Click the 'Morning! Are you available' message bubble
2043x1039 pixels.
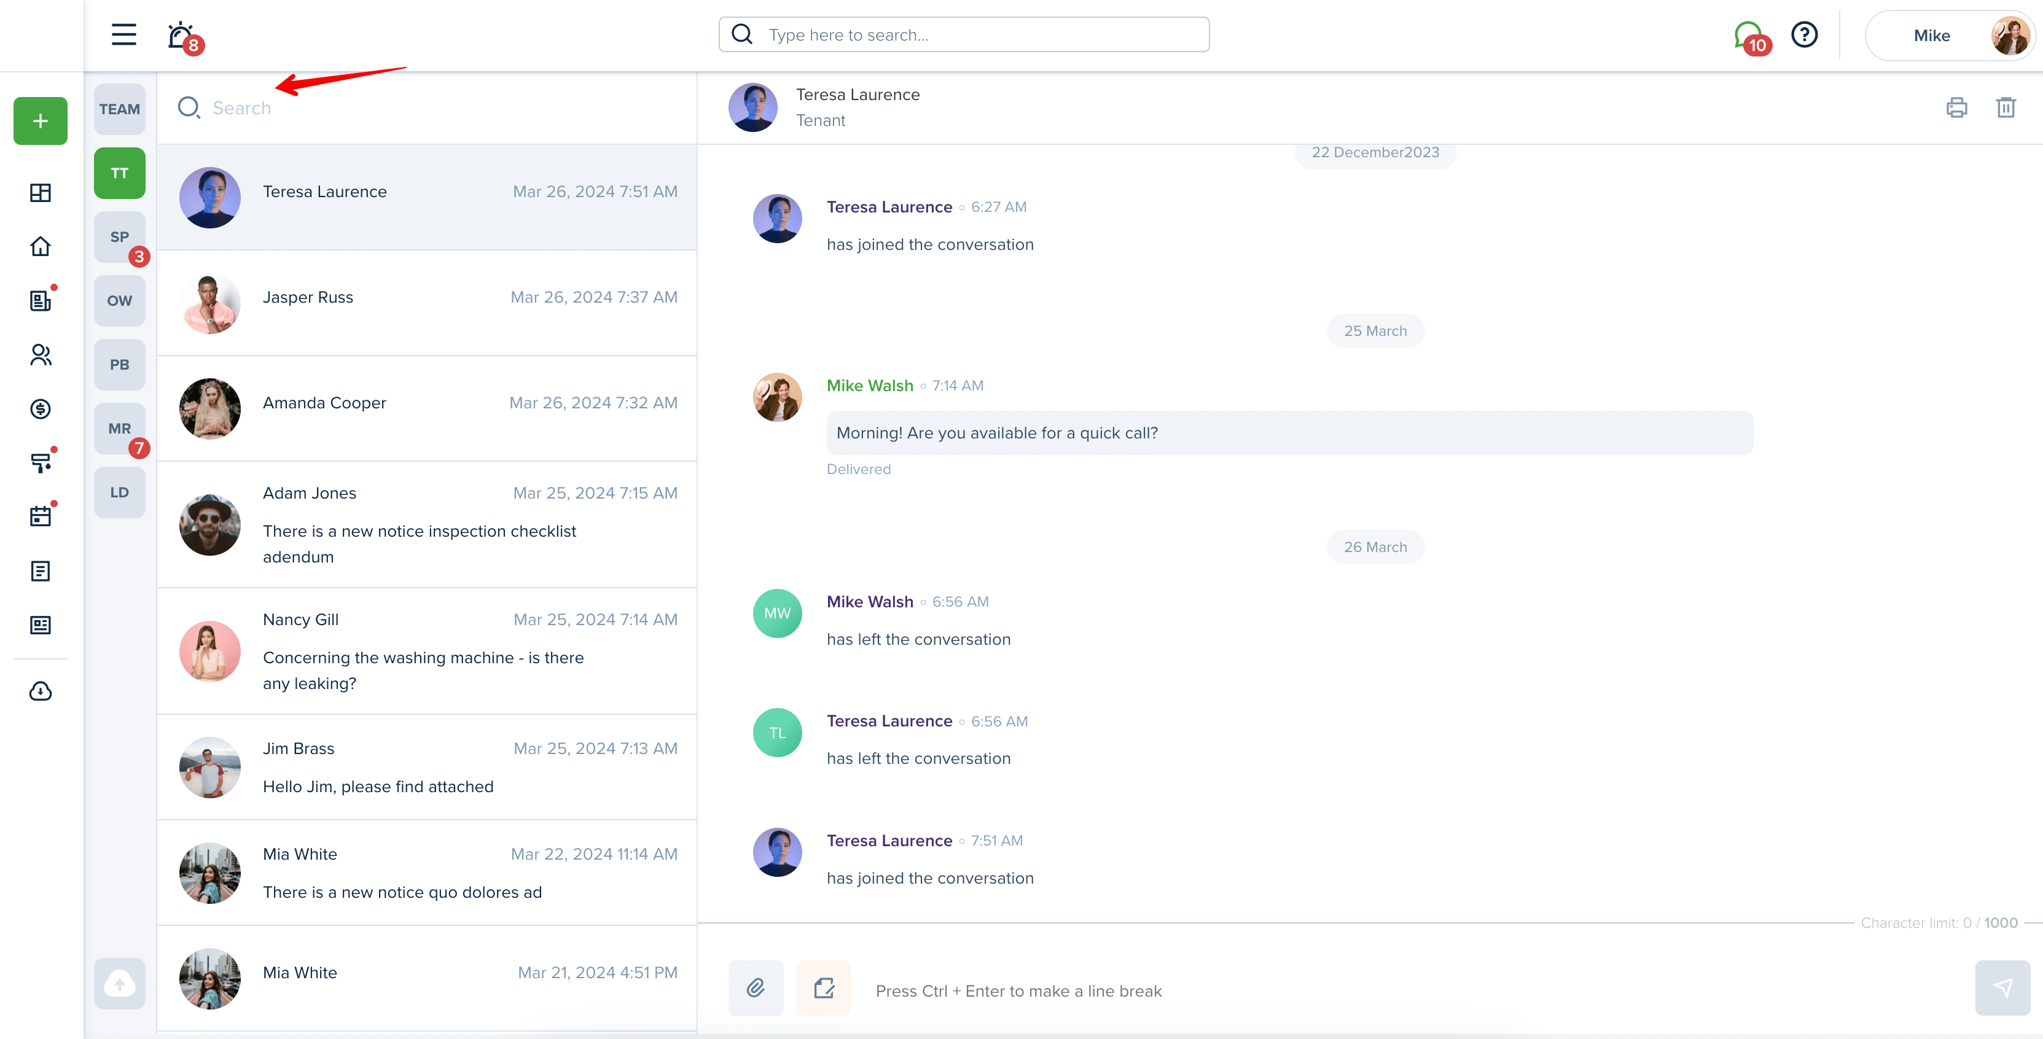(1289, 433)
